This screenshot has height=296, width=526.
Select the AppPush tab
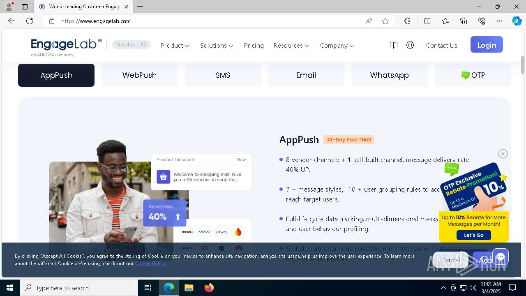coord(56,75)
